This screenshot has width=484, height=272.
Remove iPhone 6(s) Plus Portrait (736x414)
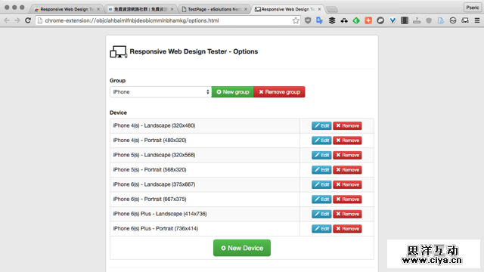[x=347, y=229]
